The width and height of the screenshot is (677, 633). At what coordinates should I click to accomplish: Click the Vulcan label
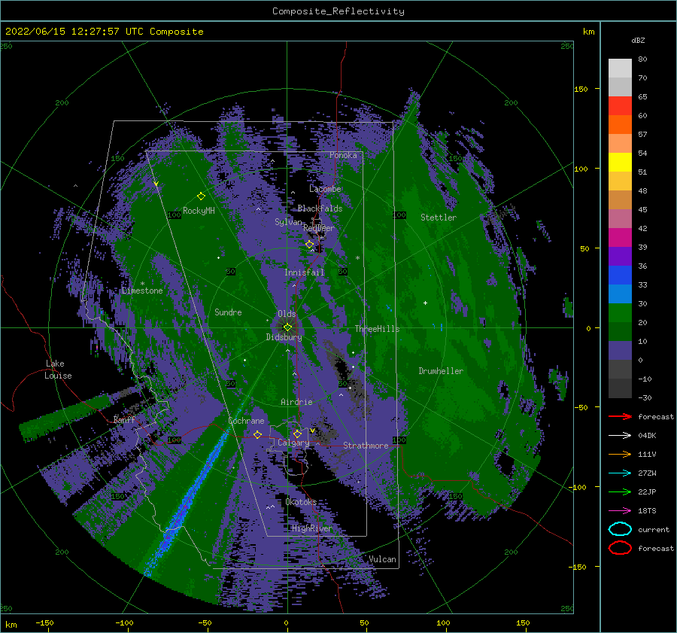pyautogui.click(x=382, y=559)
